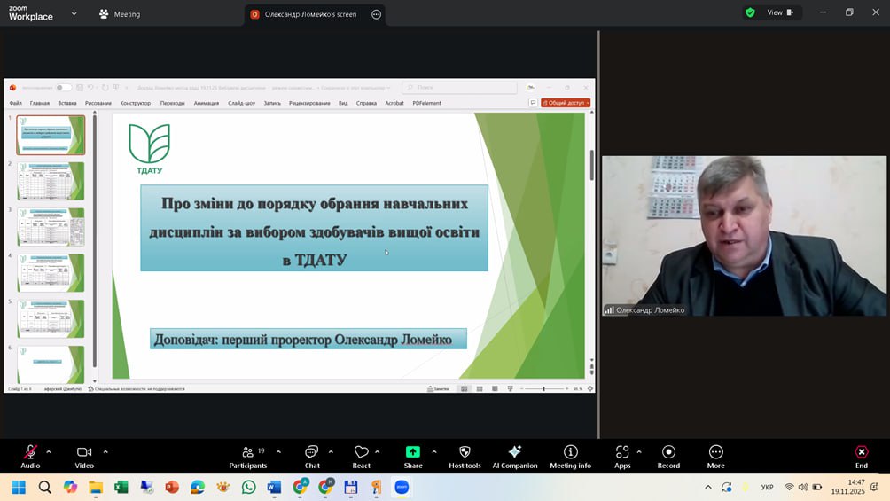Click PowerPoint comments icon

533,103
